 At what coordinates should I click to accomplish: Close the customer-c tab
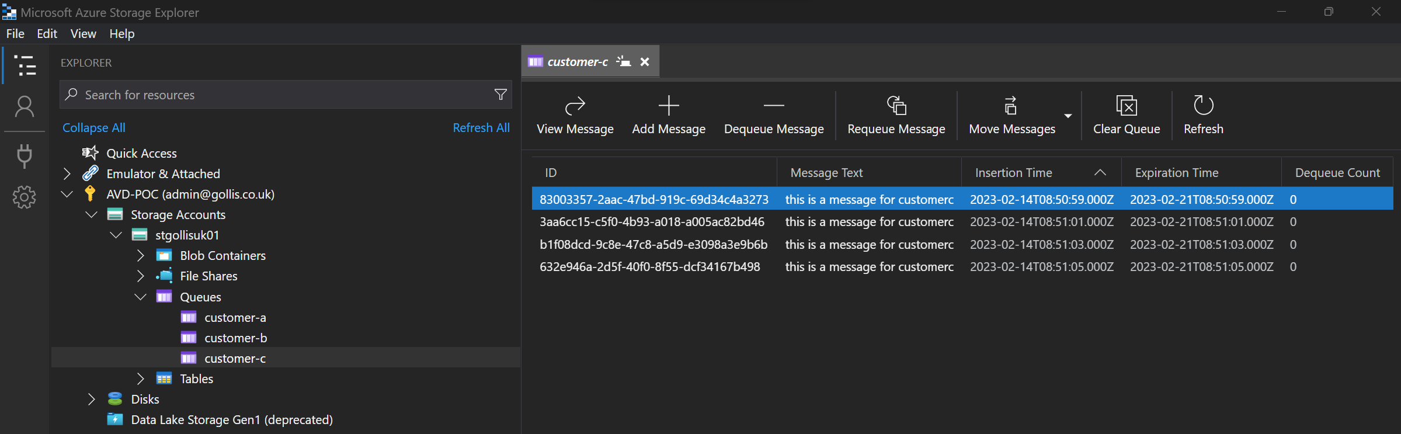[645, 61]
